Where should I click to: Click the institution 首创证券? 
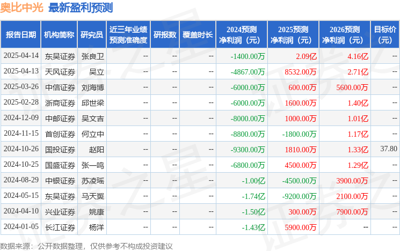[60, 134]
